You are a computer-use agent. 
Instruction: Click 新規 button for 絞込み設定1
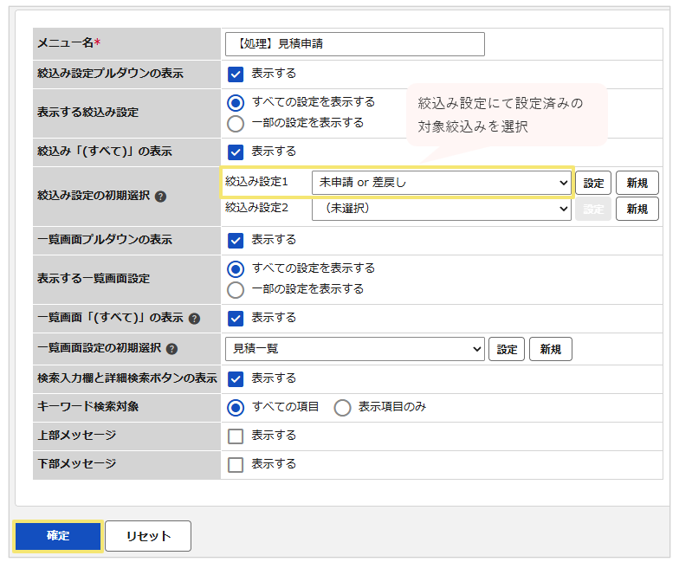tap(637, 183)
